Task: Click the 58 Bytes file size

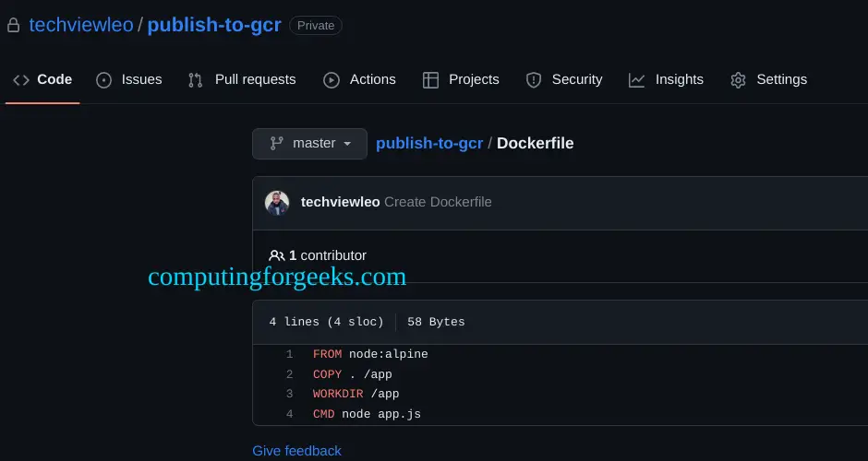Action: click(436, 322)
